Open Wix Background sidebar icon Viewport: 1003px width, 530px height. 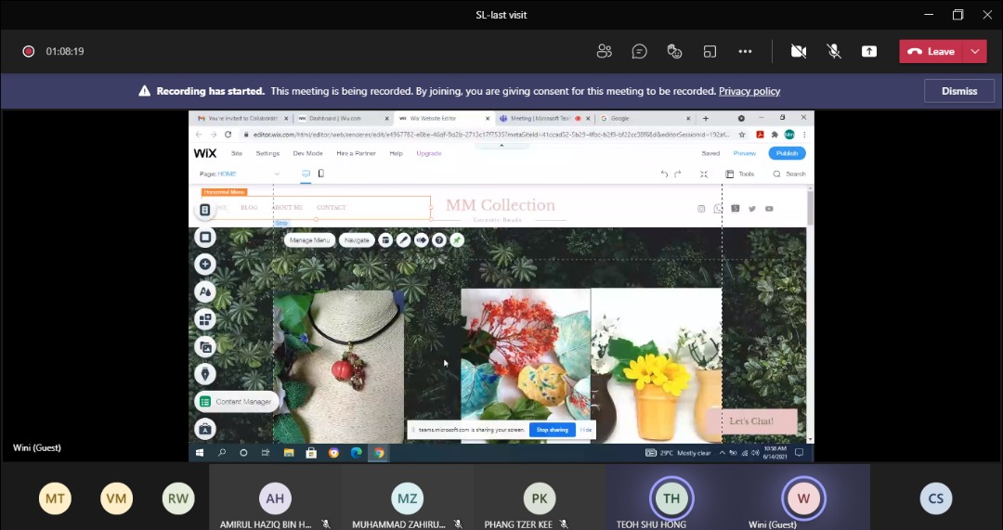[204, 238]
